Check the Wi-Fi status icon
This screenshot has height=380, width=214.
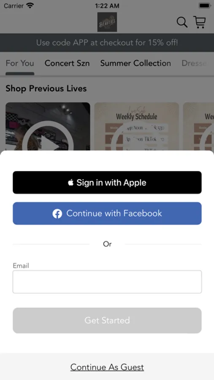30,5
